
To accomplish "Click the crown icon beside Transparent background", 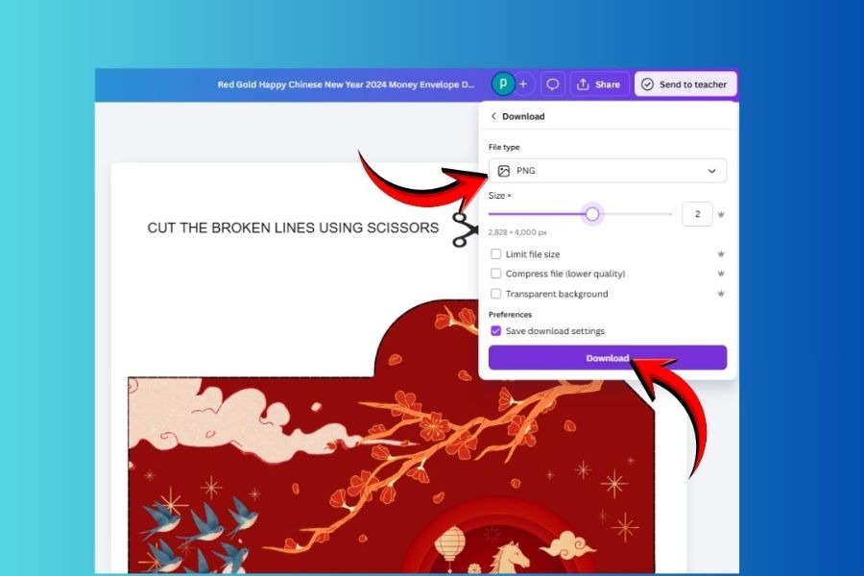I will pos(720,294).
